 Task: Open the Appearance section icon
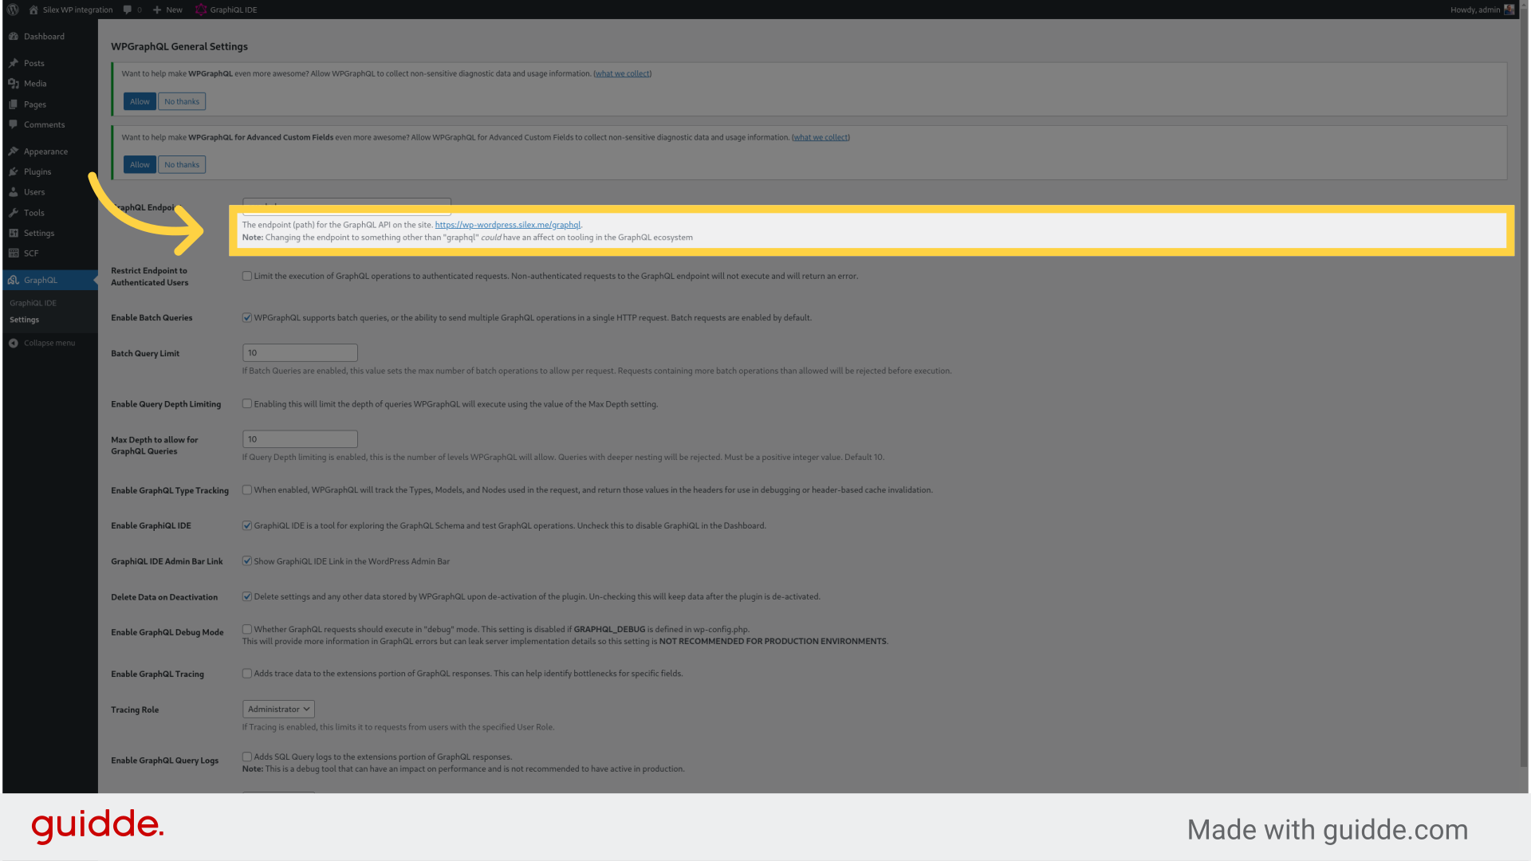click(x=13, y=151)
